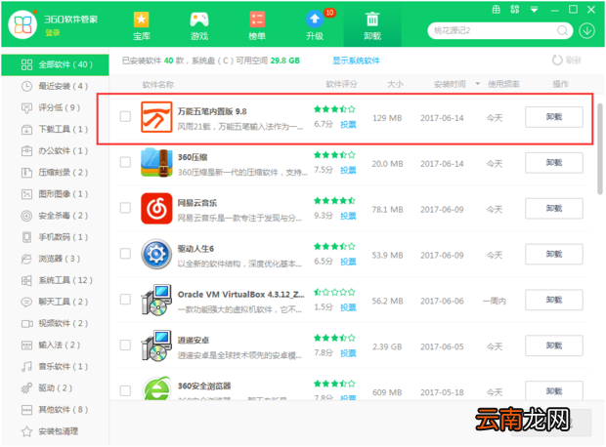Sort by 安装时间 dropdown arrow

point(478,84)
